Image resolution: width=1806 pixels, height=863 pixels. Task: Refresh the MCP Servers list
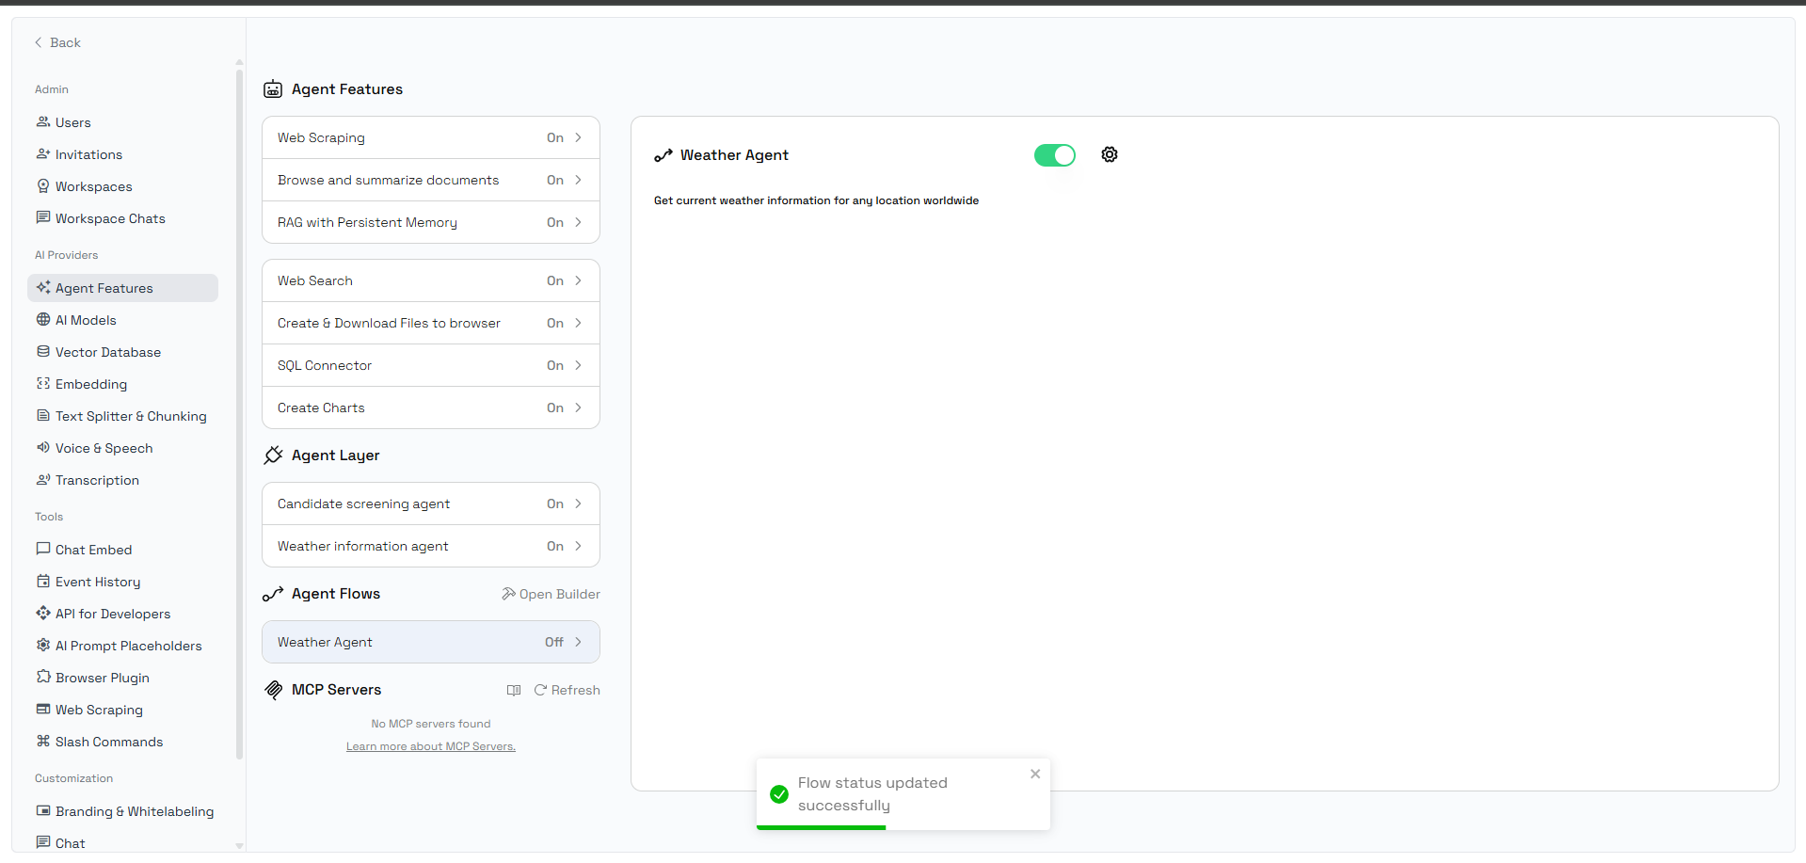tap(567, 690)
